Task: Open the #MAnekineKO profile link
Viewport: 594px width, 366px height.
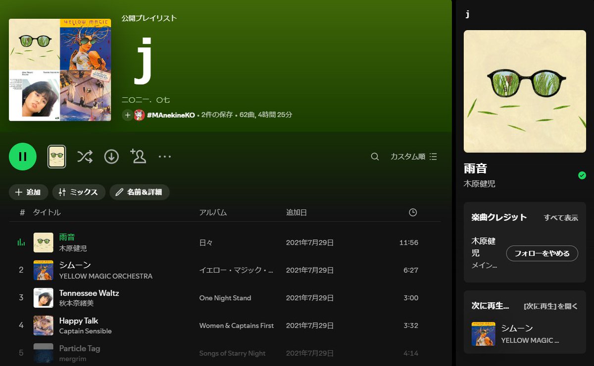Action: 171,115
